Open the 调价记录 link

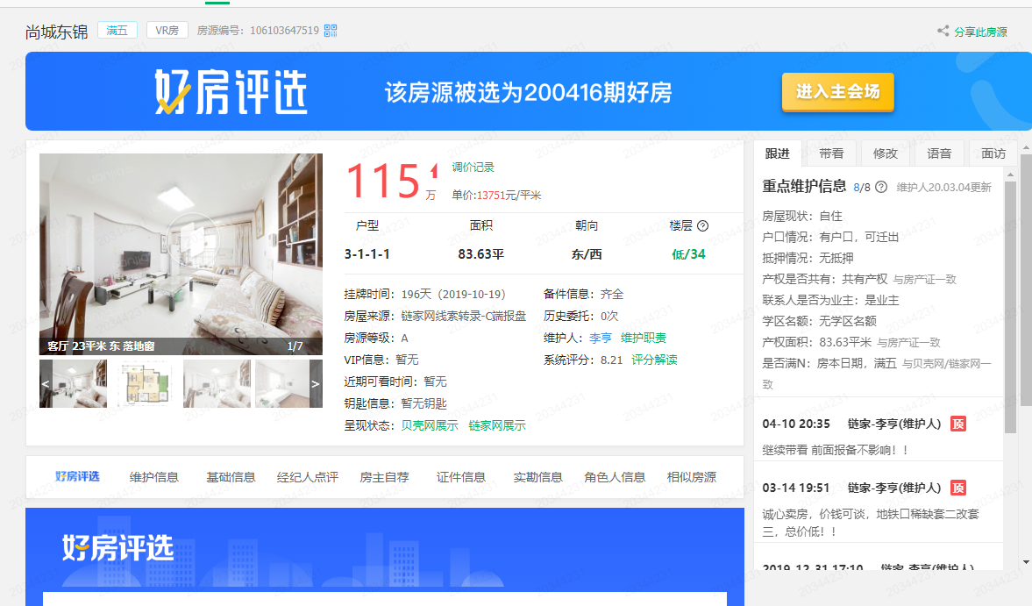(x=473, y=168)
